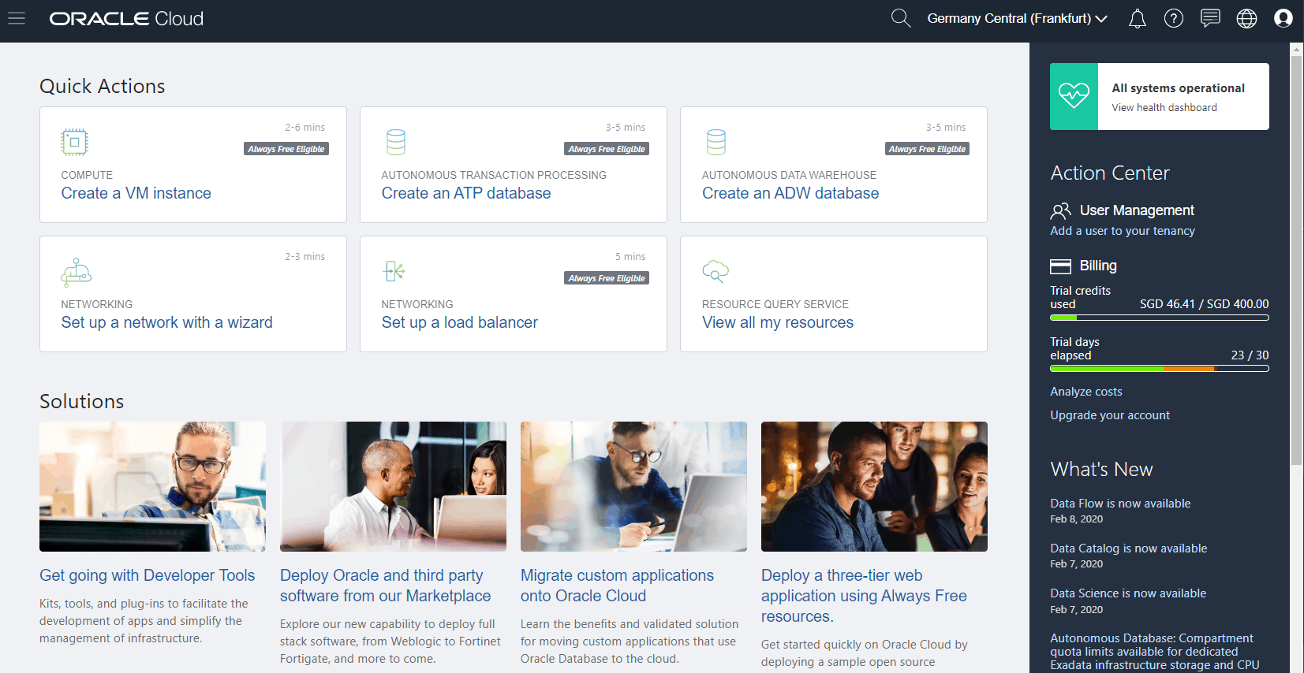Image resolution: width=1304 pixels, height=673 pixels.
Task: Click the load balancer icon
Action: tap(394, 271)
